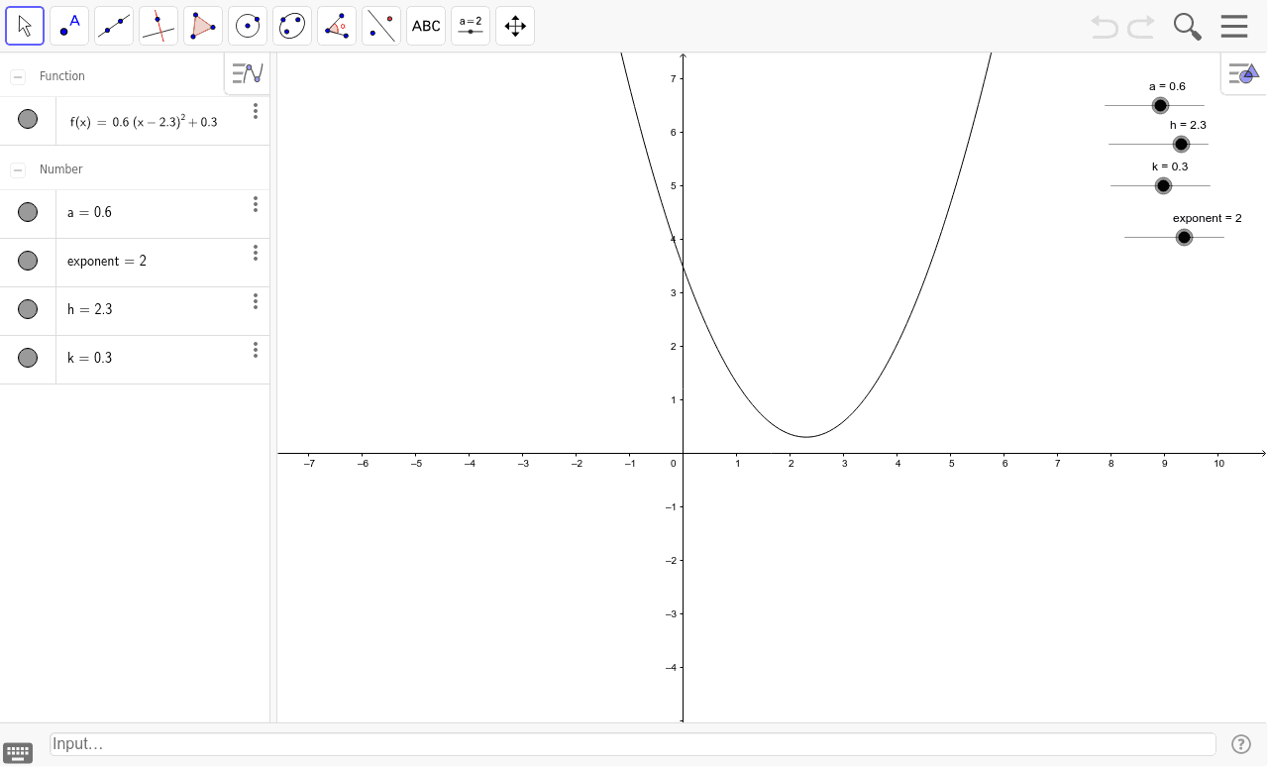Select the Line tool
Screen dimensions: 1268x767
click(113, 26)
